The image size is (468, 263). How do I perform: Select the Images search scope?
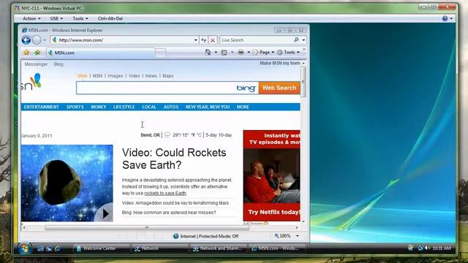pos(116,76)
